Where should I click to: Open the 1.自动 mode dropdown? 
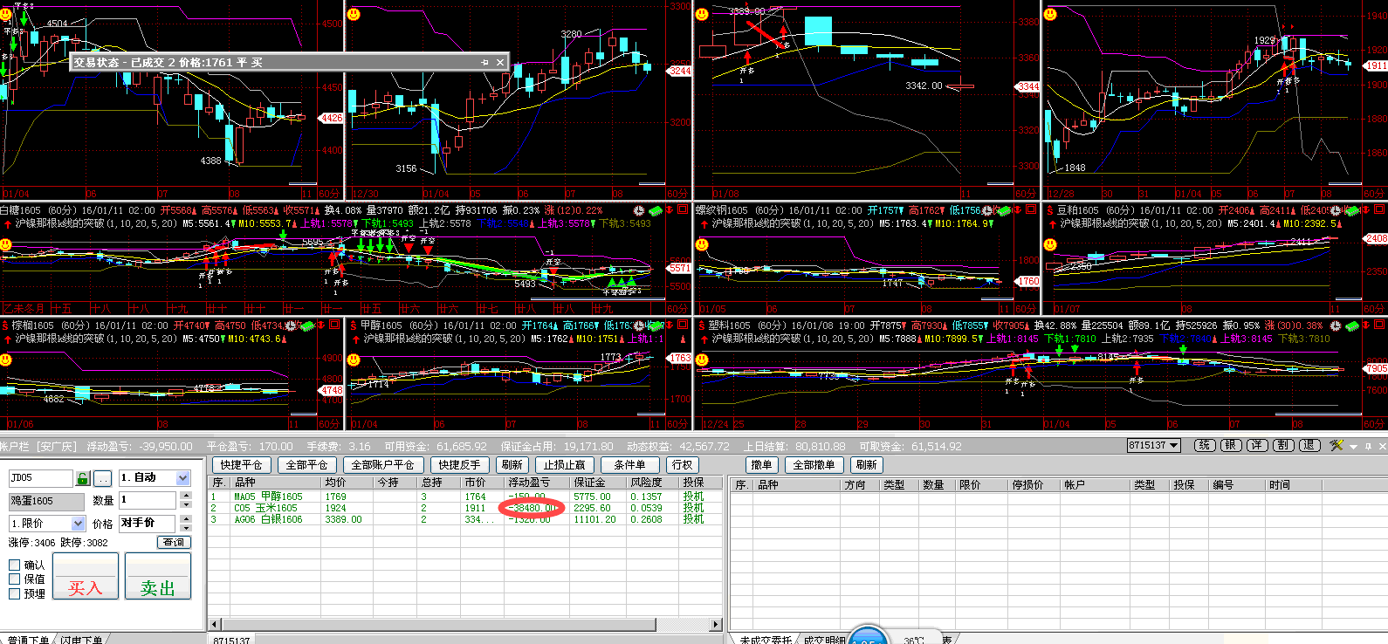tap(182, 478)
